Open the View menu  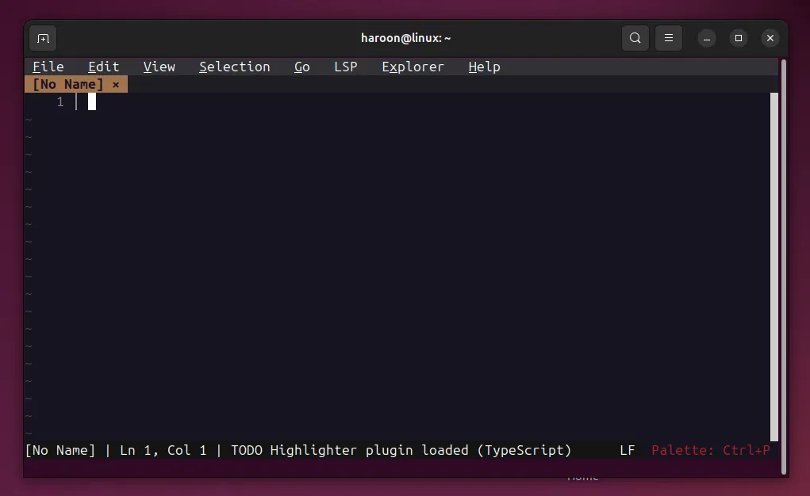point(159,67)
